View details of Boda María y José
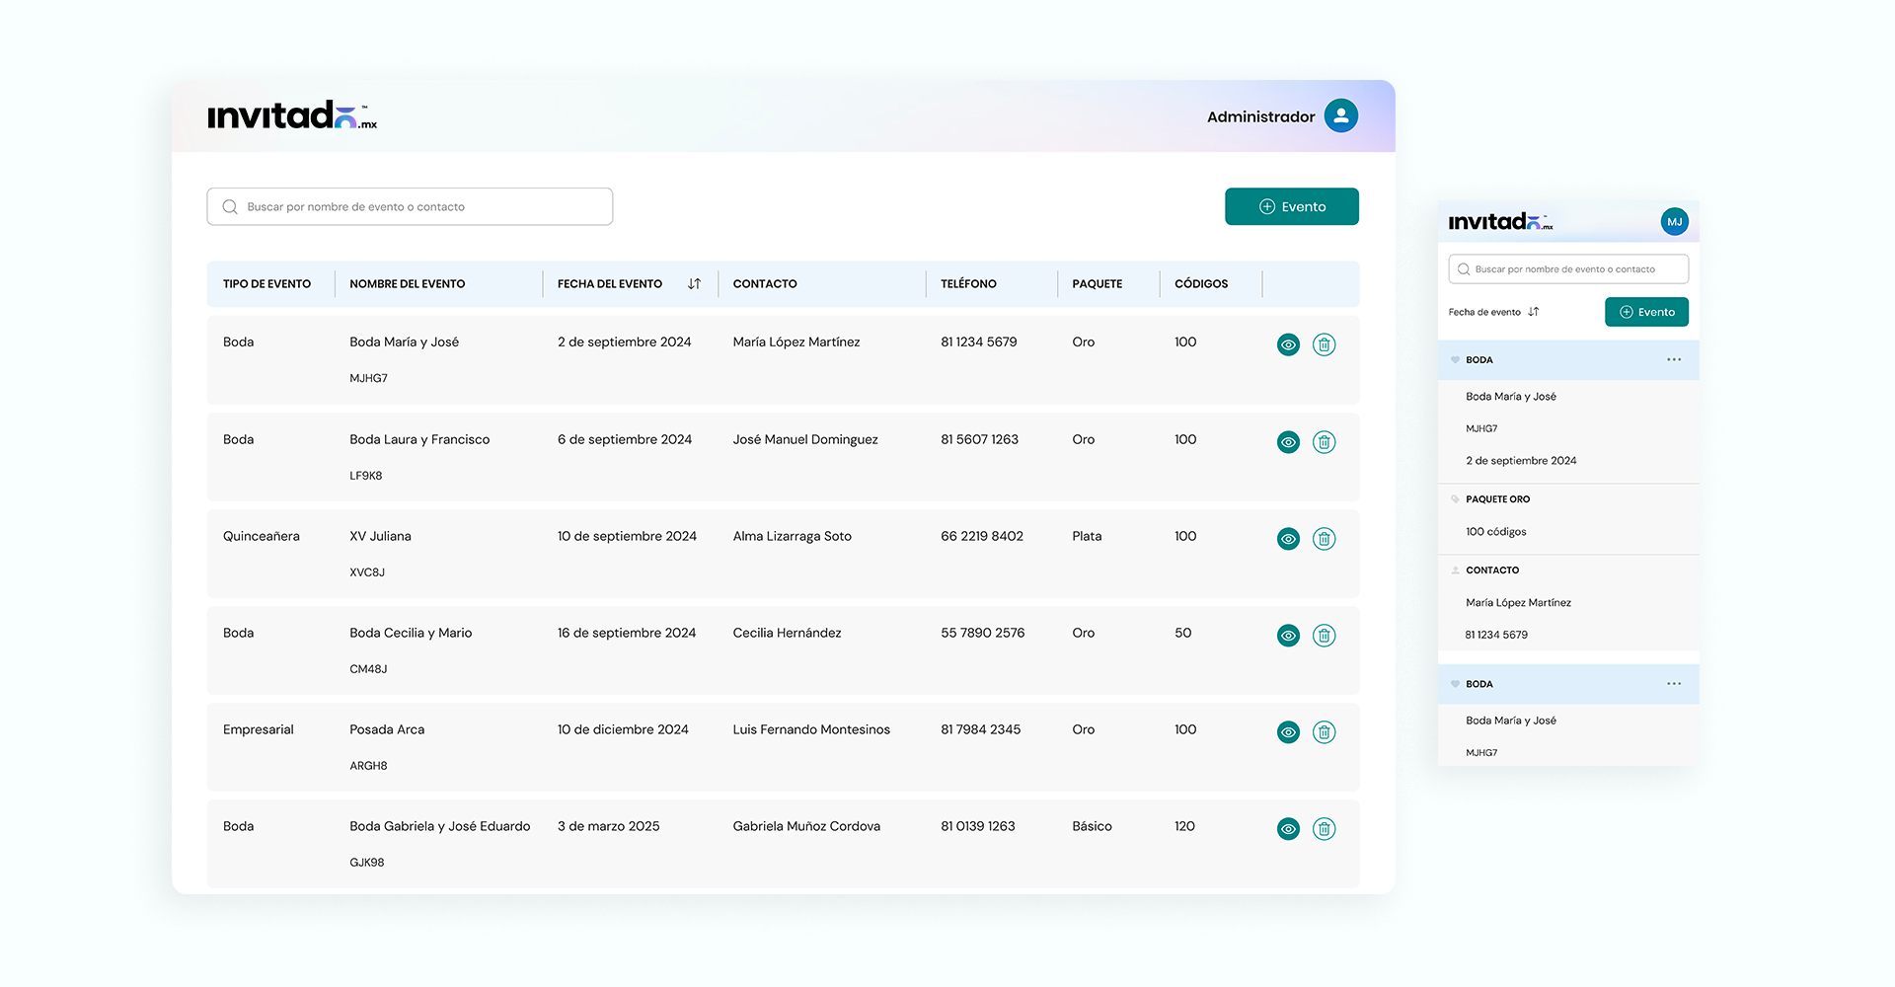This screenshot has width=1895, height=987. tap(1288, 344)
